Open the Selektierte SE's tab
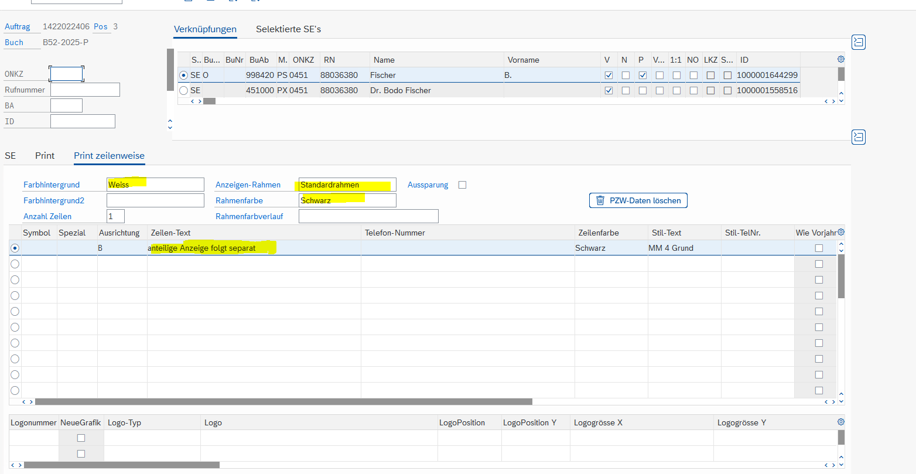 (289, 29)
